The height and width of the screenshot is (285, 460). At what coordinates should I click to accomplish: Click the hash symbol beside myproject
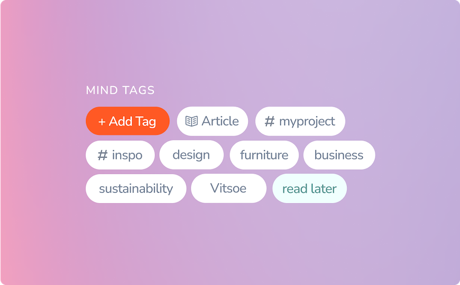coord(270,121)
